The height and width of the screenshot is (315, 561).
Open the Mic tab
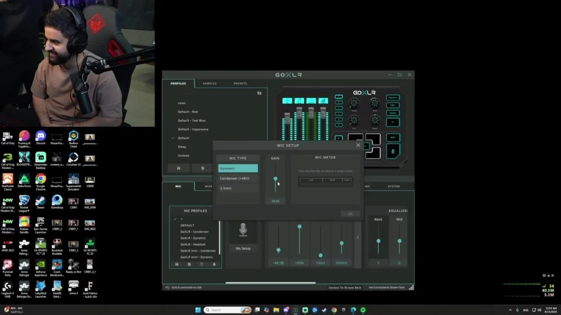[178, 186]
